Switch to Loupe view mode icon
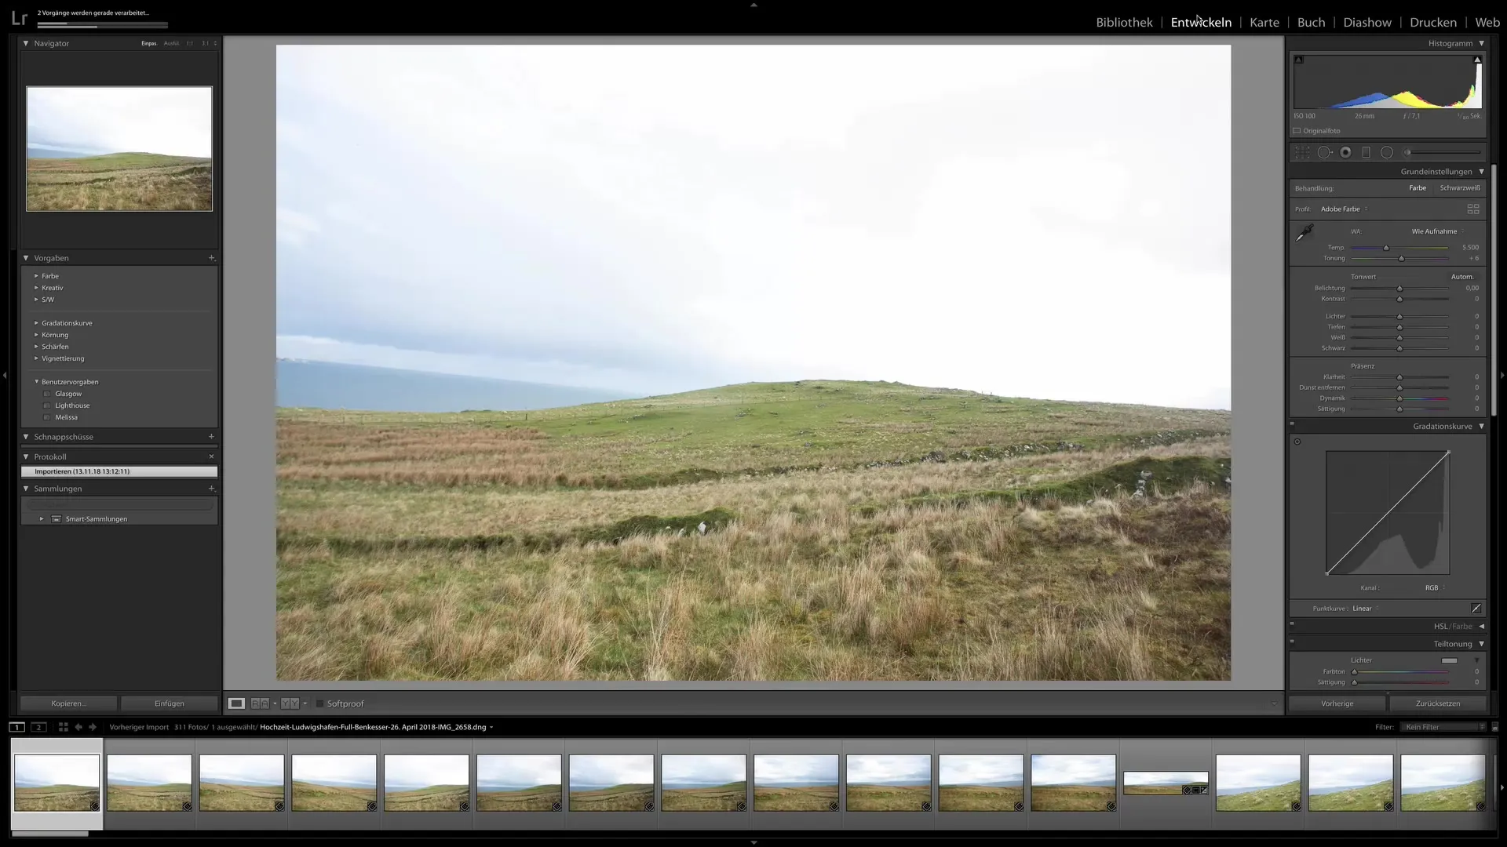The height and width of the screenshot is (847, 1507). click(x=236, y=703)
